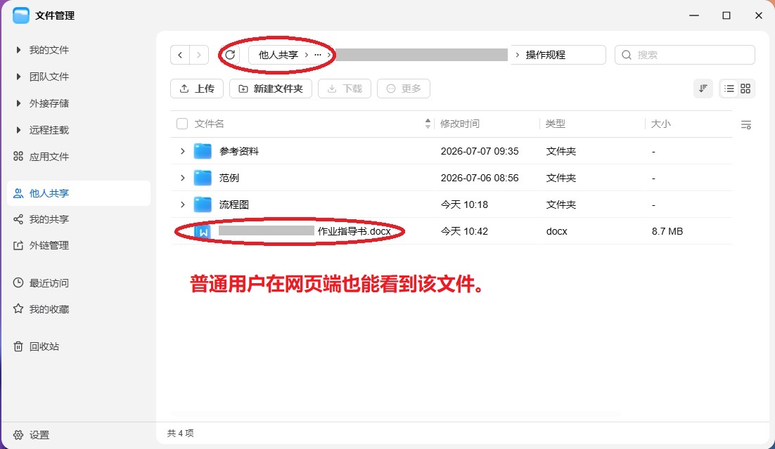Switch to grid view icon
The width and height of the screenshot is (775, 449).
(745, 89)
